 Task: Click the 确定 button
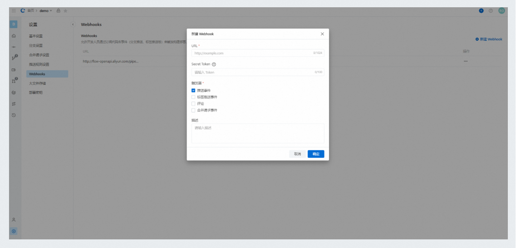(316, 154)
